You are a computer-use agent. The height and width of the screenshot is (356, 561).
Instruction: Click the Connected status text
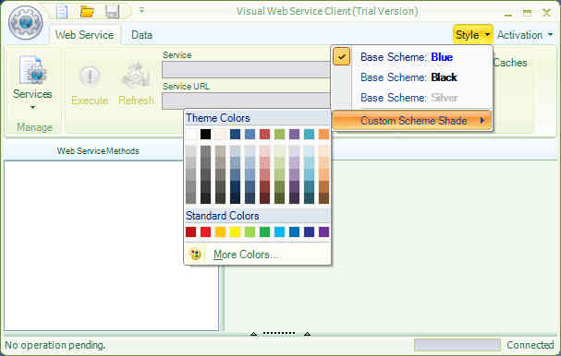tap(531, 345)
